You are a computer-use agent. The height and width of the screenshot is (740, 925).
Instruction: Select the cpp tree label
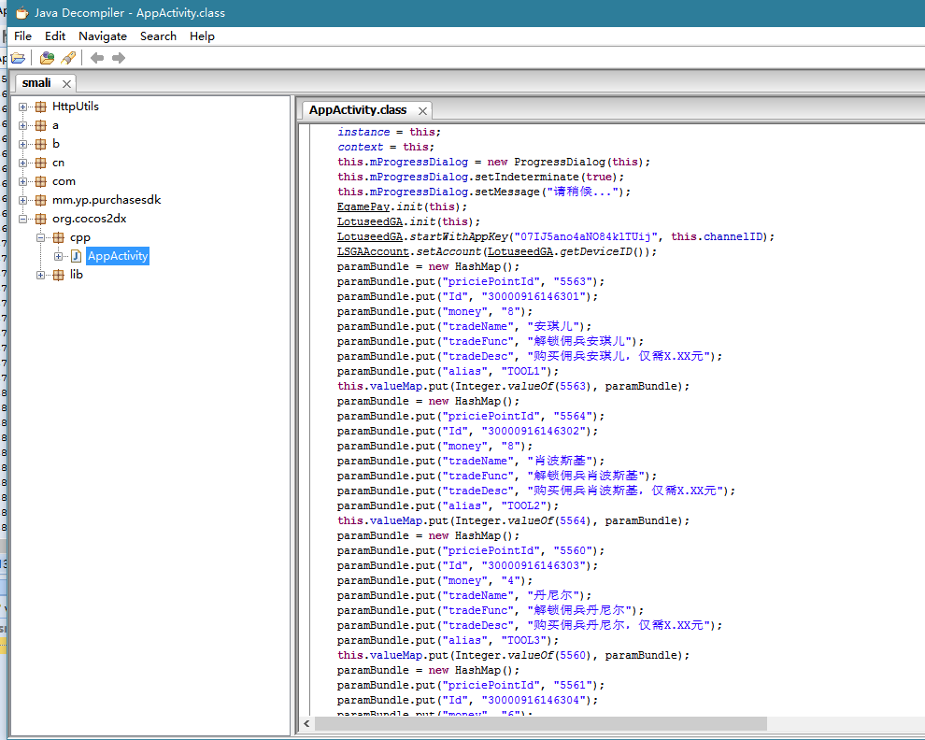[79, 238]
